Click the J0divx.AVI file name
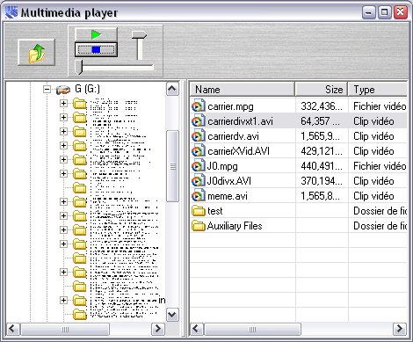The height and width of the screenshot is (342, 413). tap(229, 181)
